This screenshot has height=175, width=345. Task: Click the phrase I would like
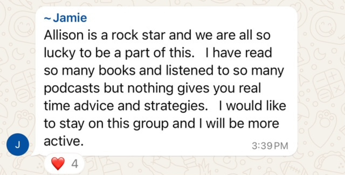coord(252,106)
